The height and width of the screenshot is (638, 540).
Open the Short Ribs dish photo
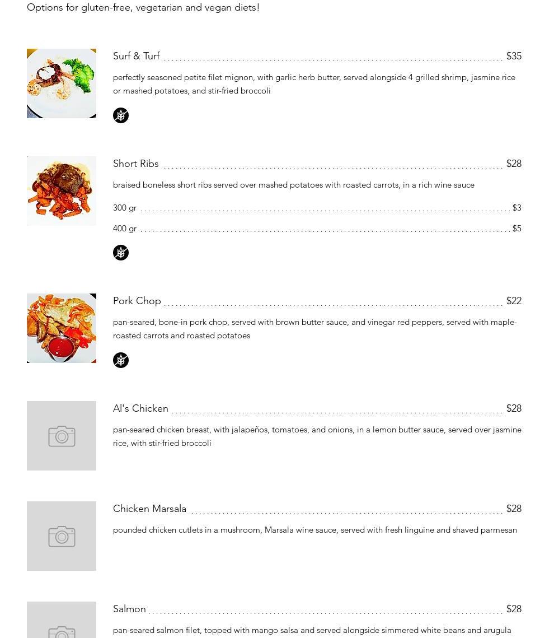62,191
